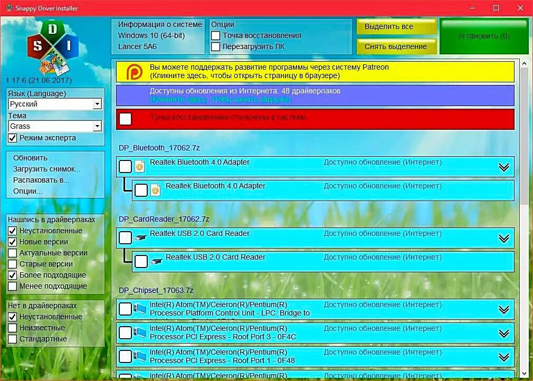Image resolution: width=533 pixels, height=381 pixels.
Task: Enable the 'Перезагрузить ПК' checkbox
Action: [x=215, y=46]
